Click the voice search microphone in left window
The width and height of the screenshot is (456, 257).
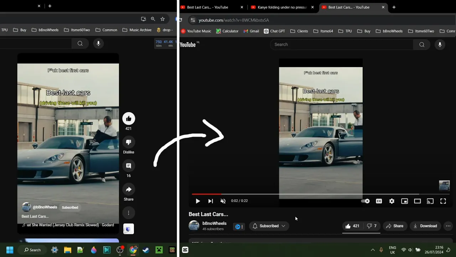pyautogui.click(x=99, y=44)
